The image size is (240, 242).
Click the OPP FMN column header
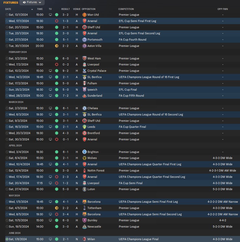point(223,9)
